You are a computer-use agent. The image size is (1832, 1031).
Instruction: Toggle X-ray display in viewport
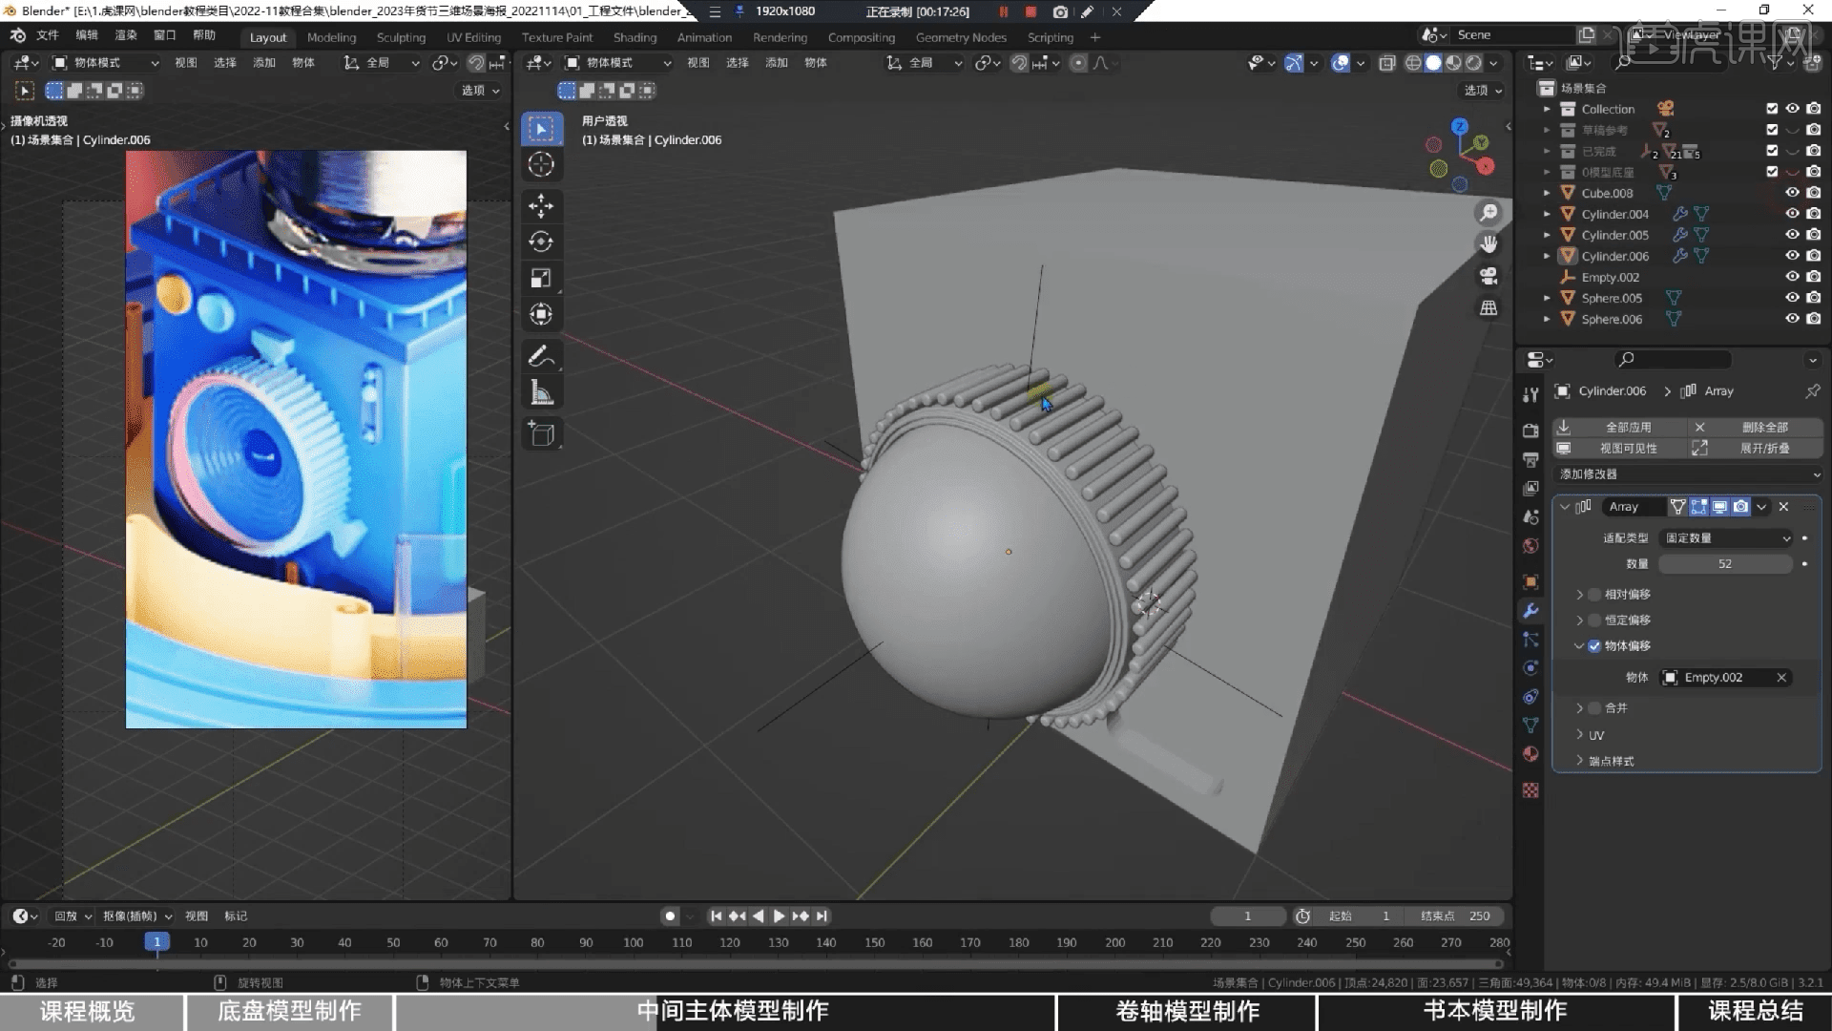click(x=1387, y=63)
